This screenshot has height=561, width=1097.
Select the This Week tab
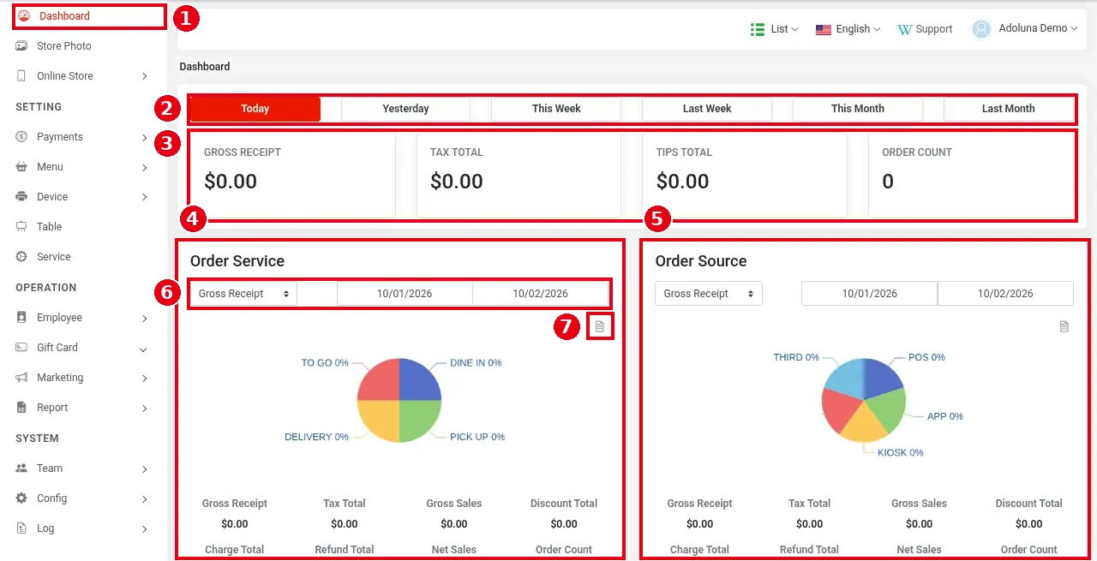tap(556, 109)
